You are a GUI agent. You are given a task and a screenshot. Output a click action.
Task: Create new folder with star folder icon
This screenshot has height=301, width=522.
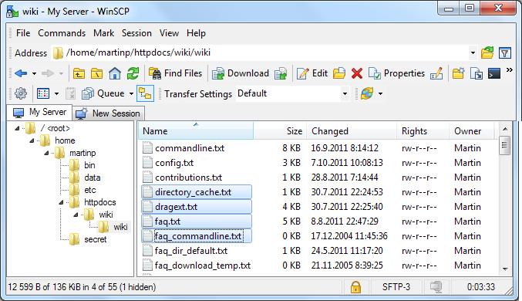click(459, 73)
